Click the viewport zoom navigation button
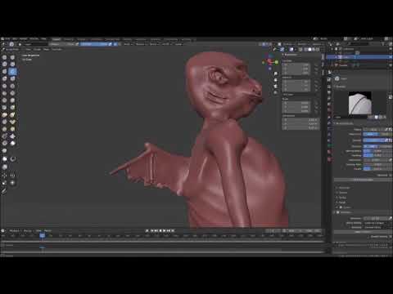The width and height of the screenshot is (393, 294). 276,73
